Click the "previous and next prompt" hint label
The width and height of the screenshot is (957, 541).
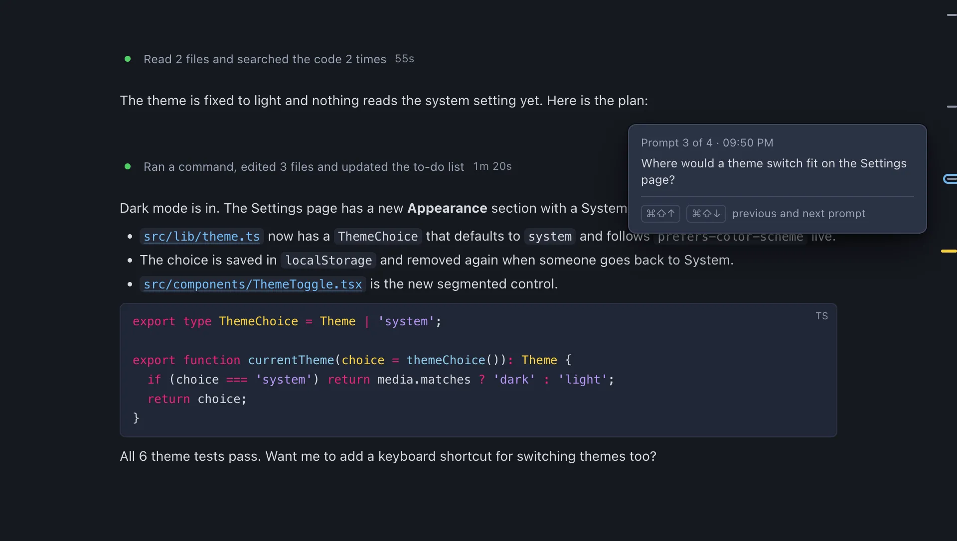coord(798,214)
